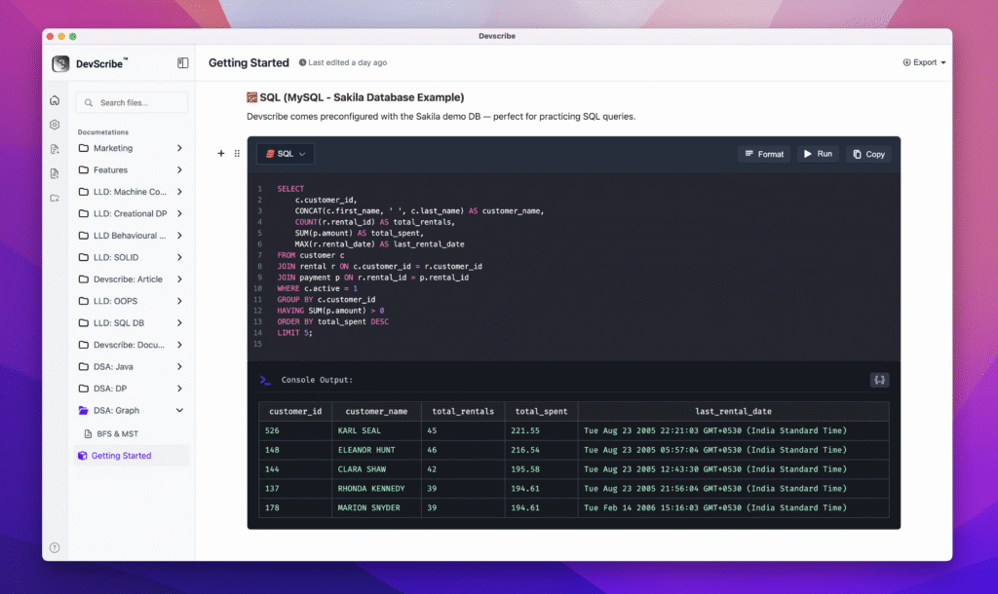Viewport: 998px width, 594px height.
Task: Open the help icon at bottom left
Action: pyautogui.click(x=55, y=548)
